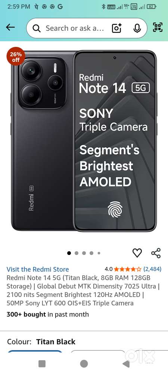This screenshot has width=168, height=375.
Task: Select the second image carousel dot
Action: [77, 253]
